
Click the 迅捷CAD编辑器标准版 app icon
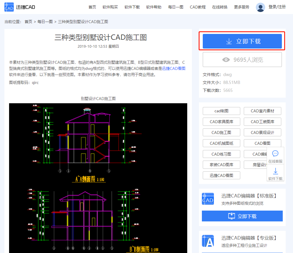[208, 199]
